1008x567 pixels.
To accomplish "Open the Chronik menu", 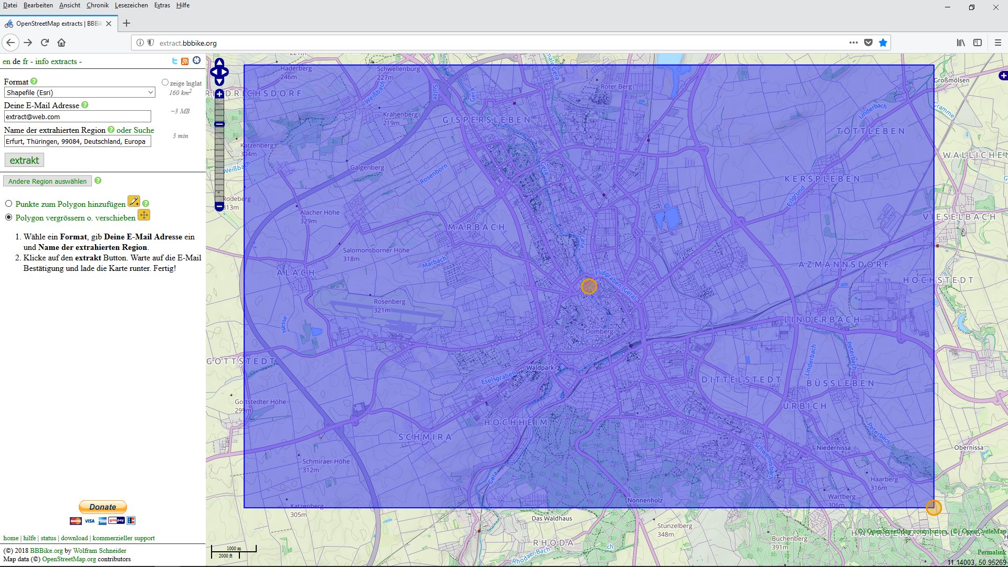I will [x=98, y=5].
